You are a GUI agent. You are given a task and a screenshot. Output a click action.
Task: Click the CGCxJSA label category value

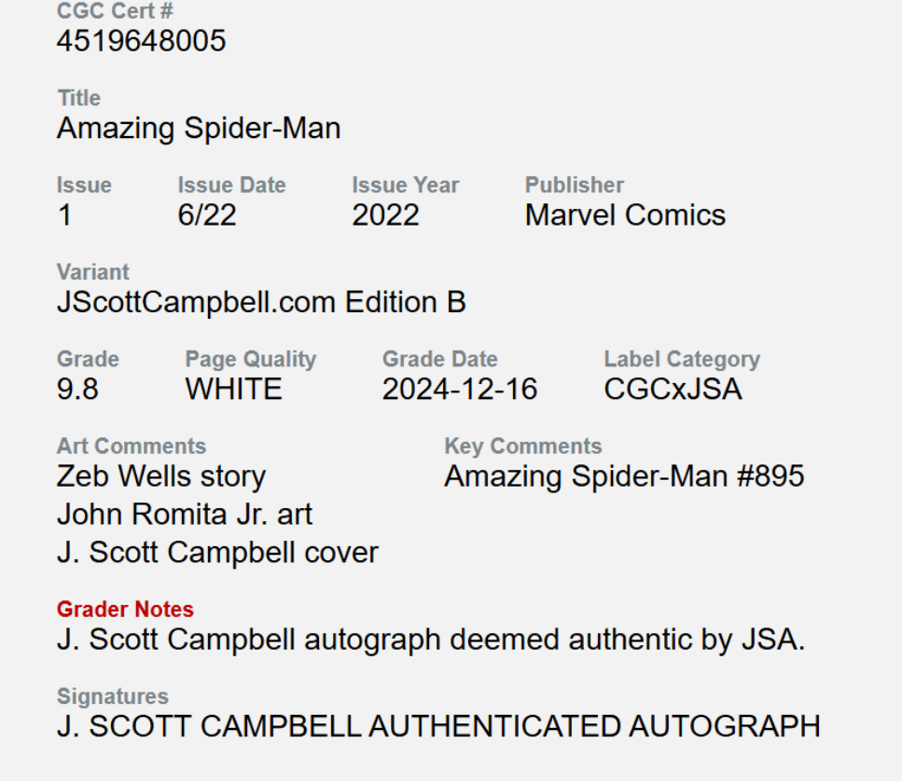pyautogui.click(x=673, y=390)
